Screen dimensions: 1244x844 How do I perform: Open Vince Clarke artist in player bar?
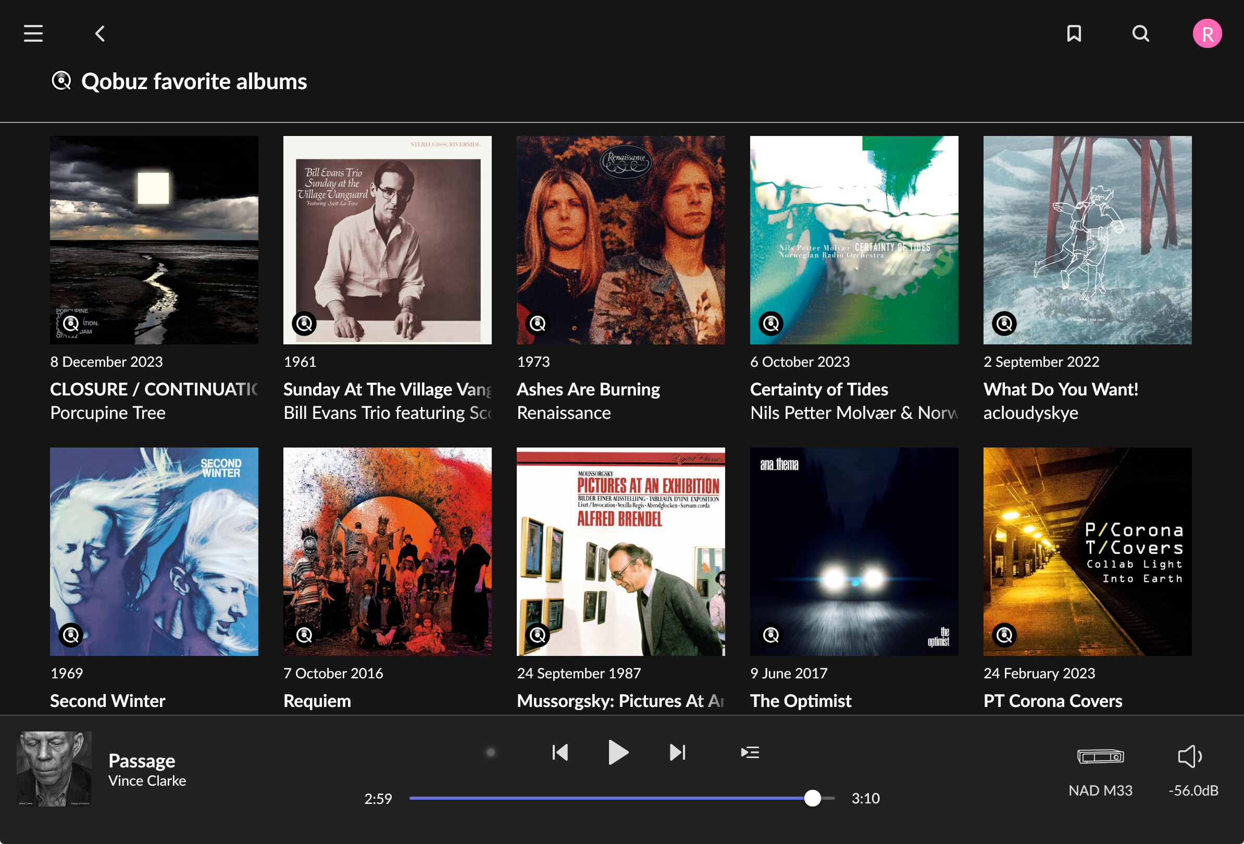pos(147,781)
